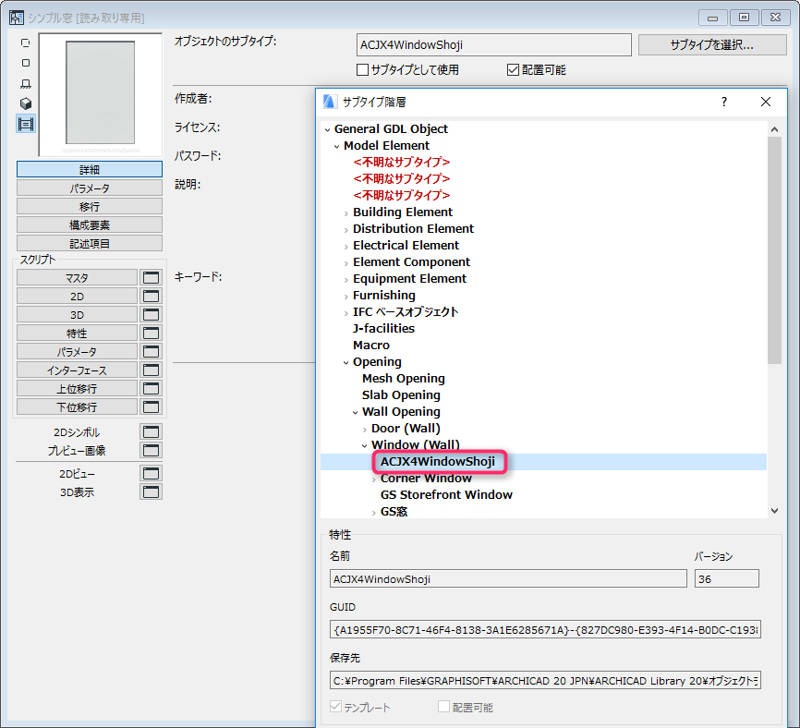Expand the Building Element node
Viewport: 800px width, 728px height.
click(x=345, y=213)
